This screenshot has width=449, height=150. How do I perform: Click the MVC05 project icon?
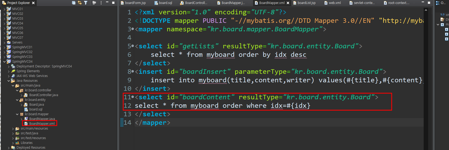(x=9, y=28)
